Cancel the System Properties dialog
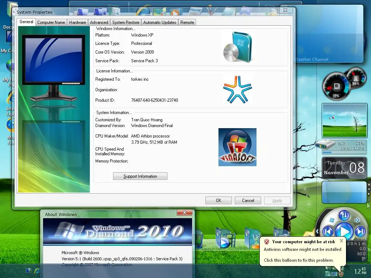371x278 pixels. (x=248, y=201)
